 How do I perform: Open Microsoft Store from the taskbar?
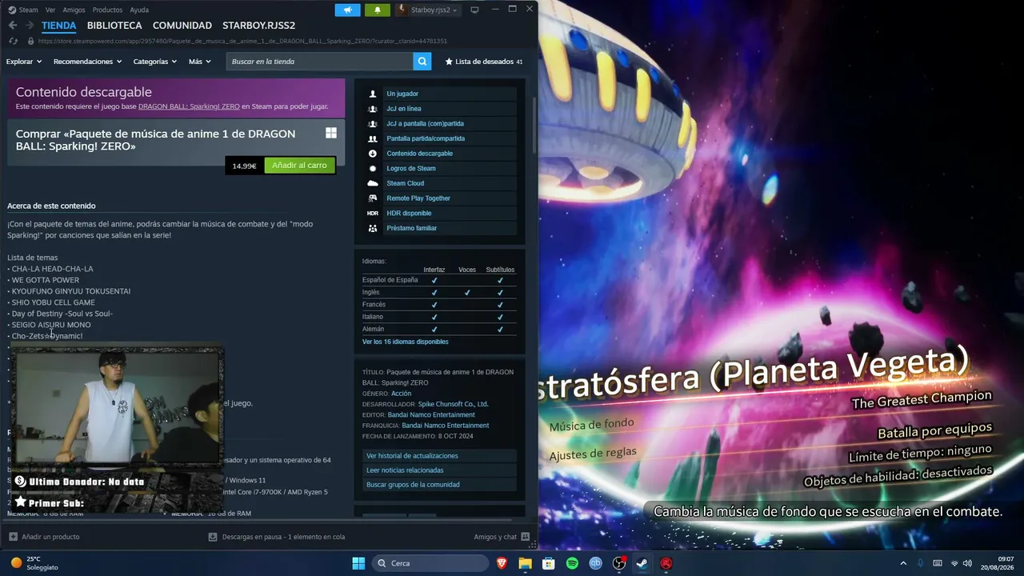point(549,563)
